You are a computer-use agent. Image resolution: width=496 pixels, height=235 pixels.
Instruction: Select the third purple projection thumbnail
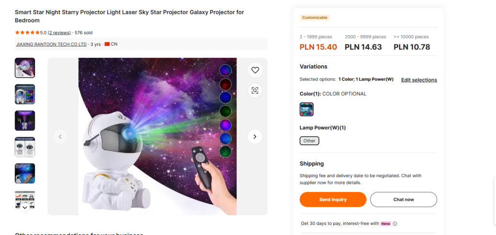click(25, 121)
